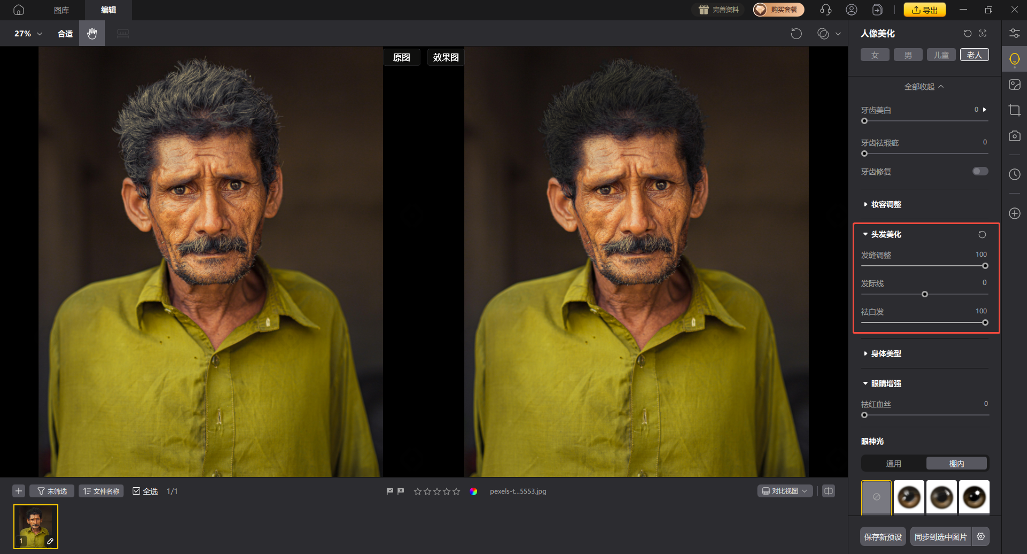Open the 对比视图 view dropdown

[x=785, y=491]
